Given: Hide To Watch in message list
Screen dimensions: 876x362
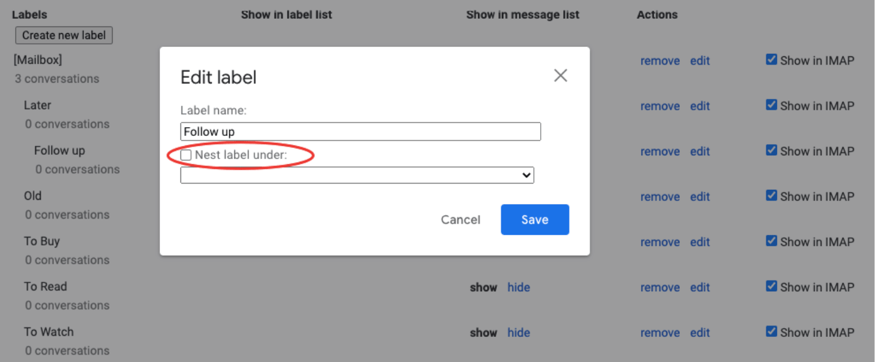Looking at the screenshot, I should 518,333.
